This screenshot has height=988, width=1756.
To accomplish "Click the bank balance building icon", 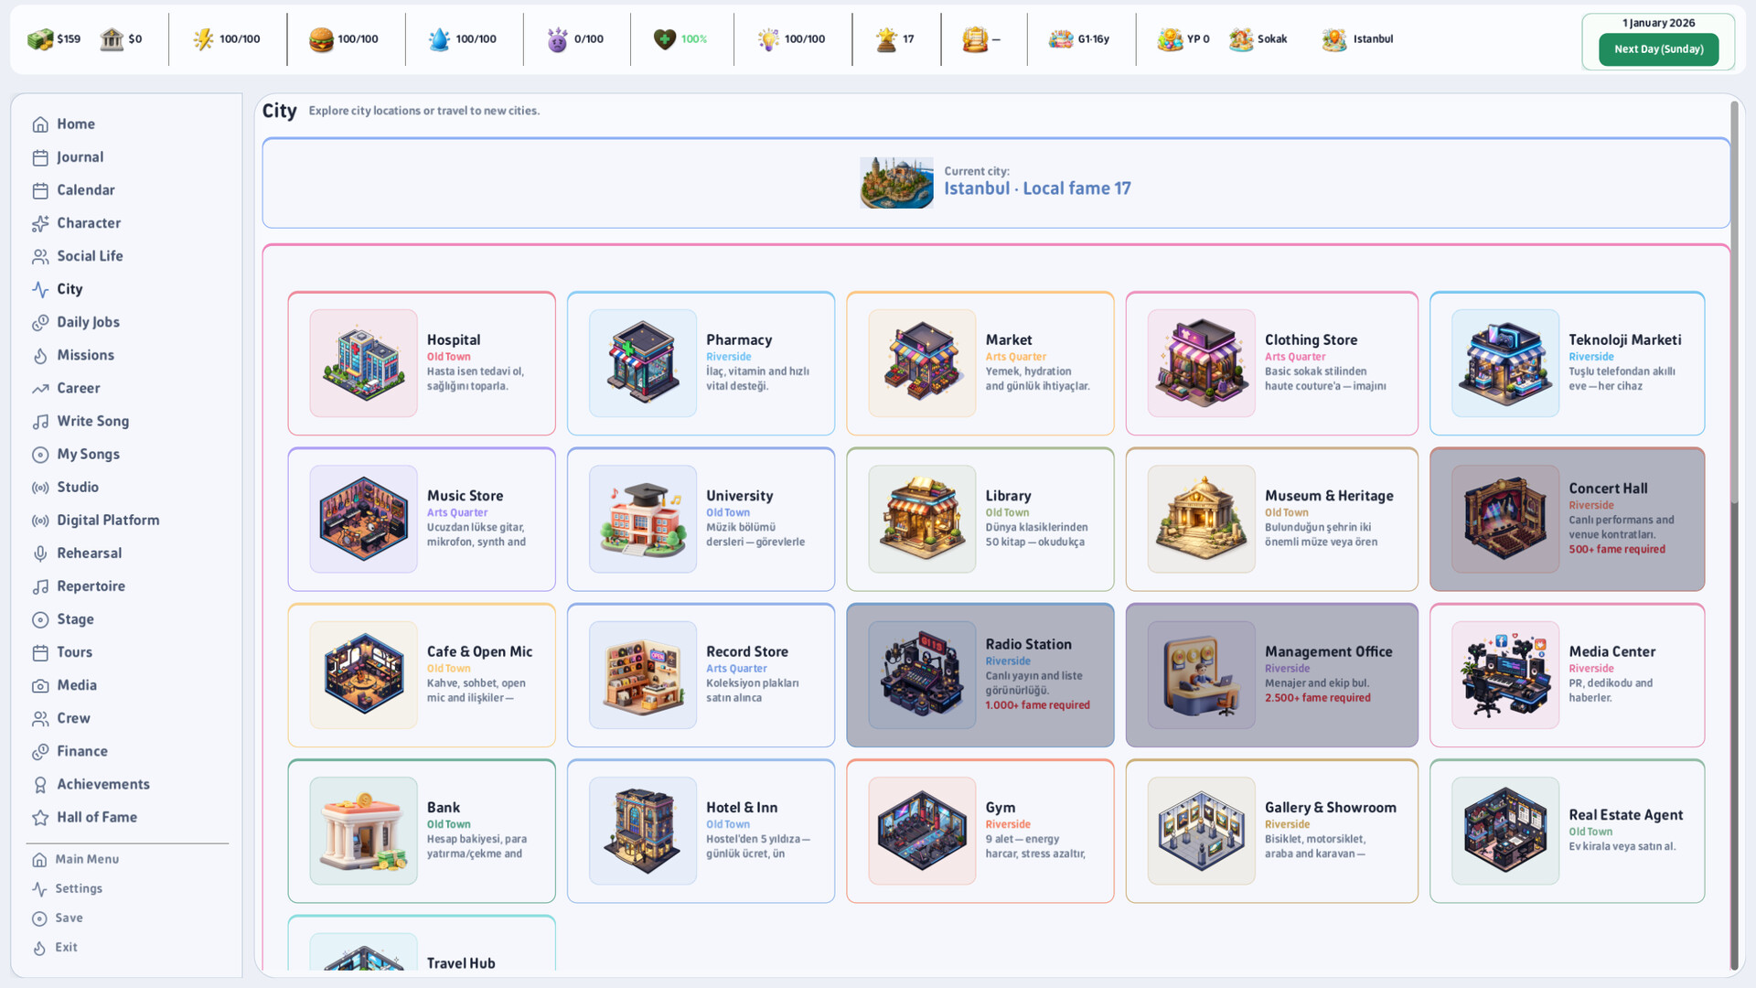I will click(x=112, y=39).
